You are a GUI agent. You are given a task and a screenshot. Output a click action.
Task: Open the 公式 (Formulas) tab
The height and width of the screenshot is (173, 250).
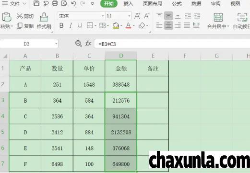(x=177, y=3)
